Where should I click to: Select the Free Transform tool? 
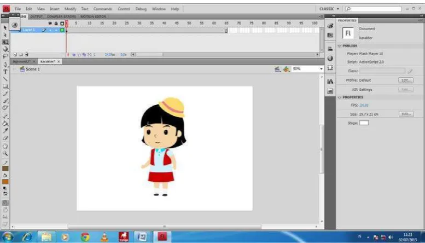[x=5, y=42]
